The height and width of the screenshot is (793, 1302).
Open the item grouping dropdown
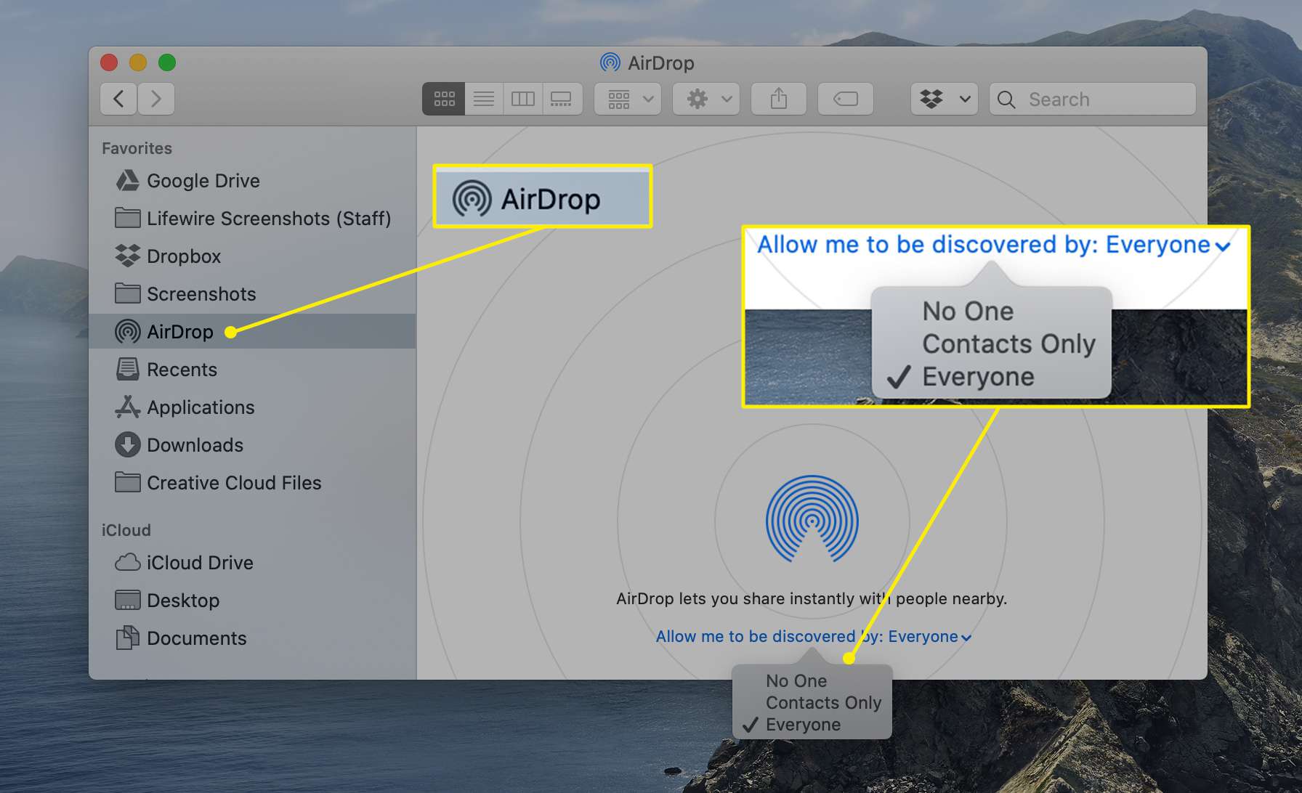[x=628, y=99]
